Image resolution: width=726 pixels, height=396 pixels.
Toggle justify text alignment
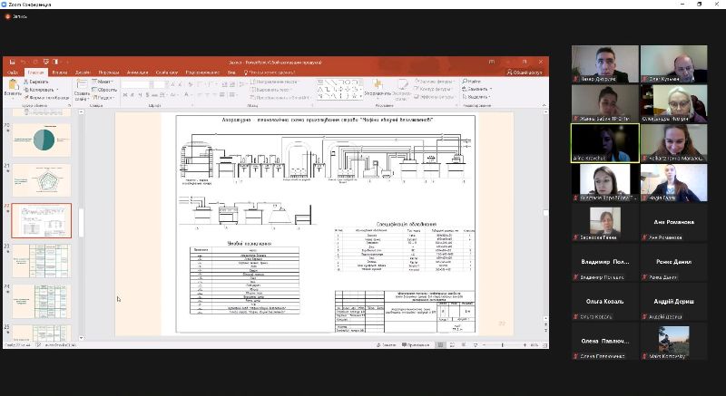[x=222, y=95]
